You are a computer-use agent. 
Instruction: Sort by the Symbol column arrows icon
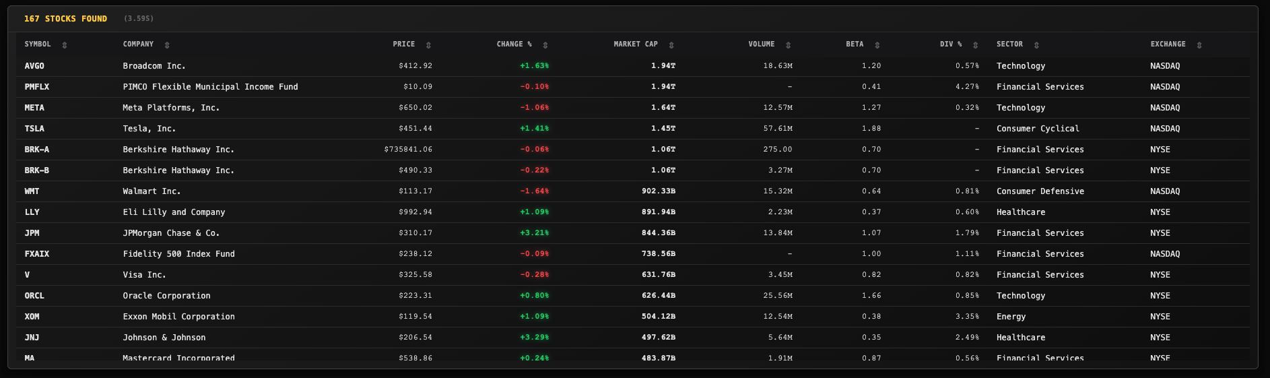tap(65, 45)
